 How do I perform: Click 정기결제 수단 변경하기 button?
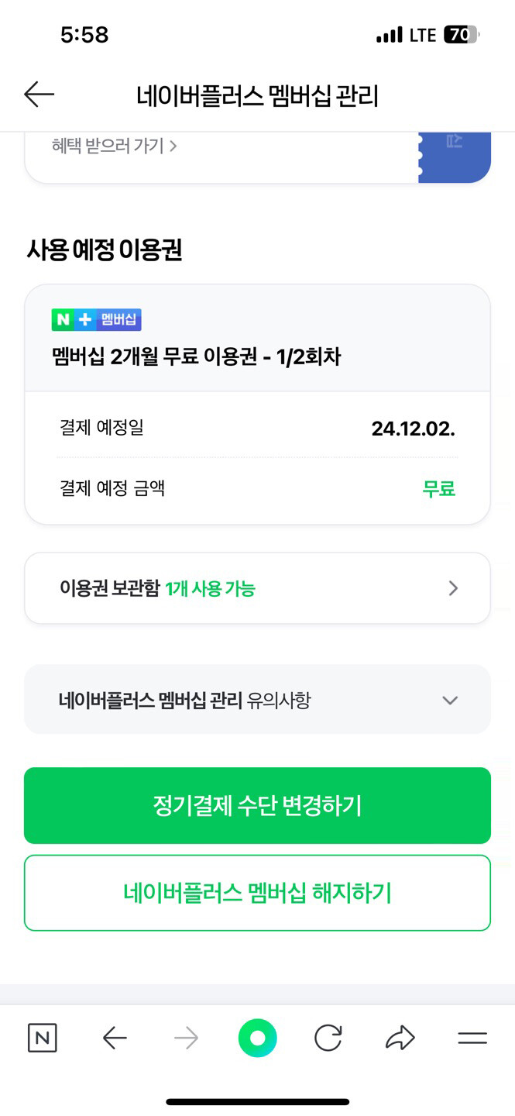[x=257, y=805]
